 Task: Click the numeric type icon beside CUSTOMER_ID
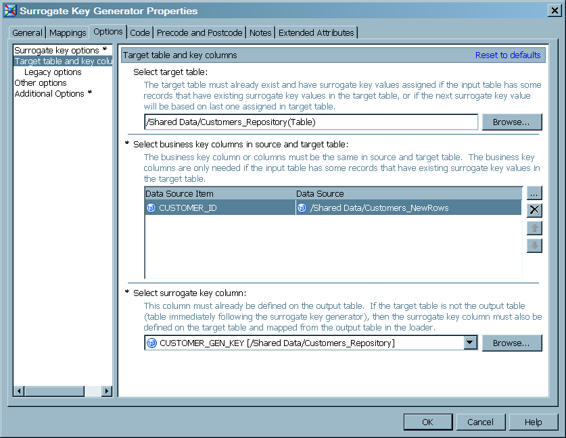click(x=150, y=208)
